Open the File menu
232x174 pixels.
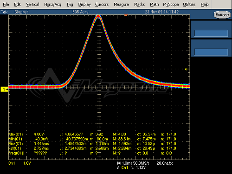(x=6, y=5)
